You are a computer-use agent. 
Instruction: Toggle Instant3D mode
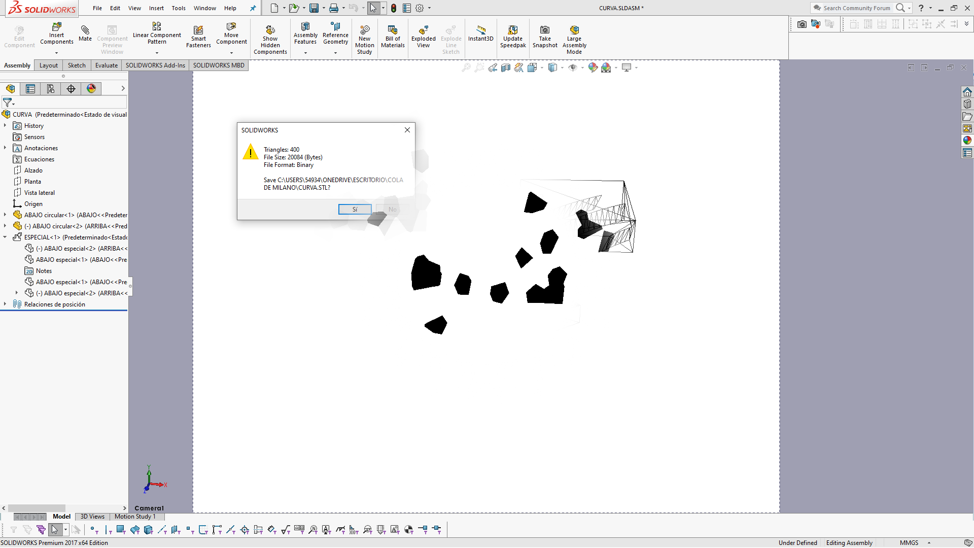point(480,30)
